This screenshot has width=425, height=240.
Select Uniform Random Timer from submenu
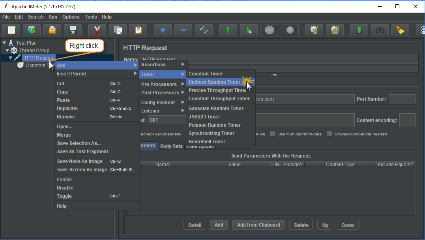tap(214, 82)
